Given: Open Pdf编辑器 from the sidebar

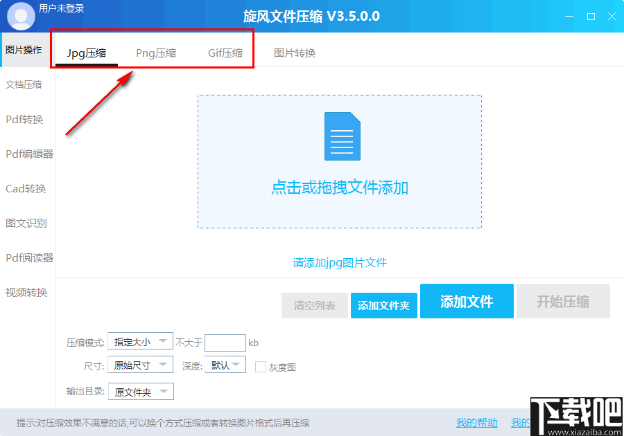Looking at the screenshot, I should (x=29, y=154).
